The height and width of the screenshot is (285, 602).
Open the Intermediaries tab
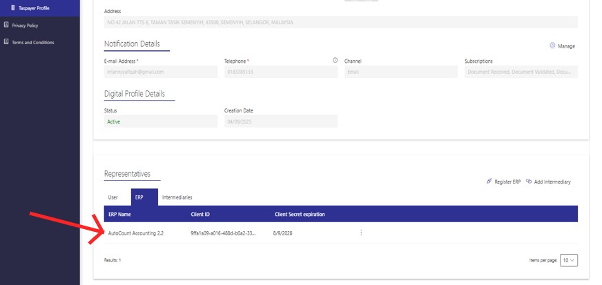(x=177, y=197)
